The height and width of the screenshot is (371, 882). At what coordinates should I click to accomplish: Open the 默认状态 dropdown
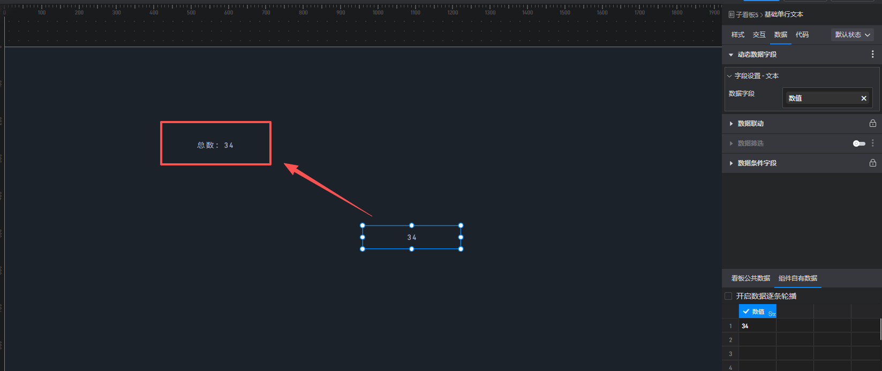pyautogui.click(x=853, y=35)
